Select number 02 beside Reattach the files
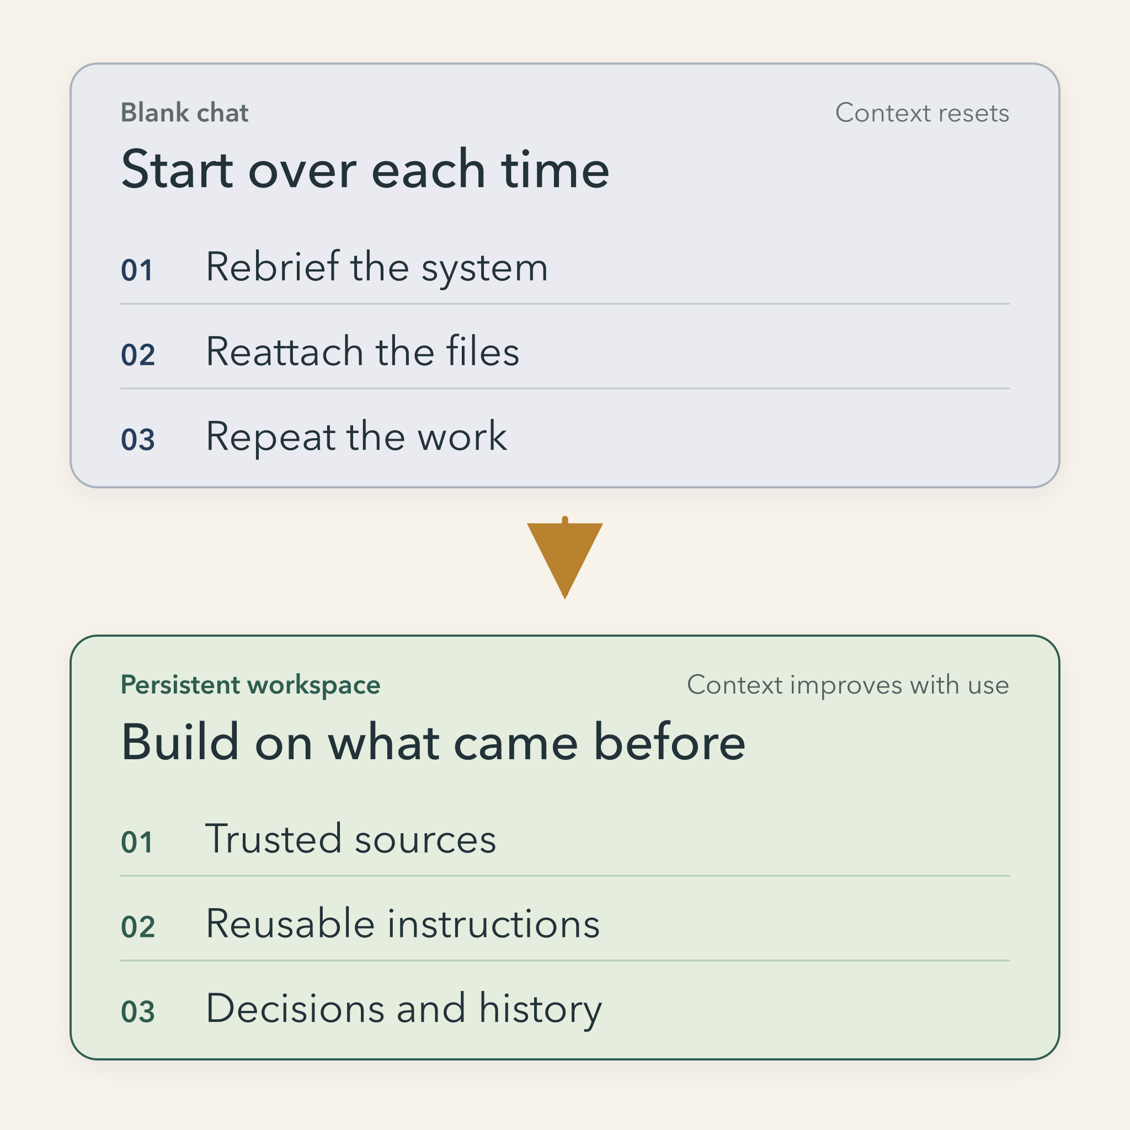1130x1130 pixels. click(x=138, y=354)
